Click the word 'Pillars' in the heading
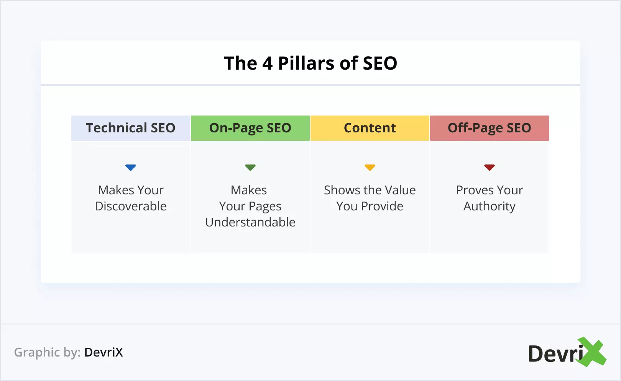This screenshot has height=381, width=621. pyautogui.click(x=306, y=63)
